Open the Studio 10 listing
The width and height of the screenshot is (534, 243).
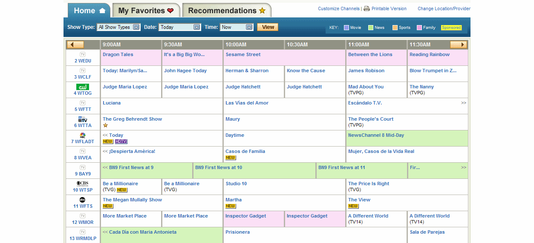pos(236,184)
